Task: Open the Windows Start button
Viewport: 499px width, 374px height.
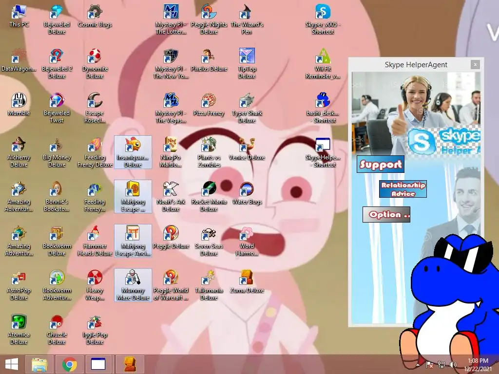Action: pyautogui.click(x=12, y=364)
